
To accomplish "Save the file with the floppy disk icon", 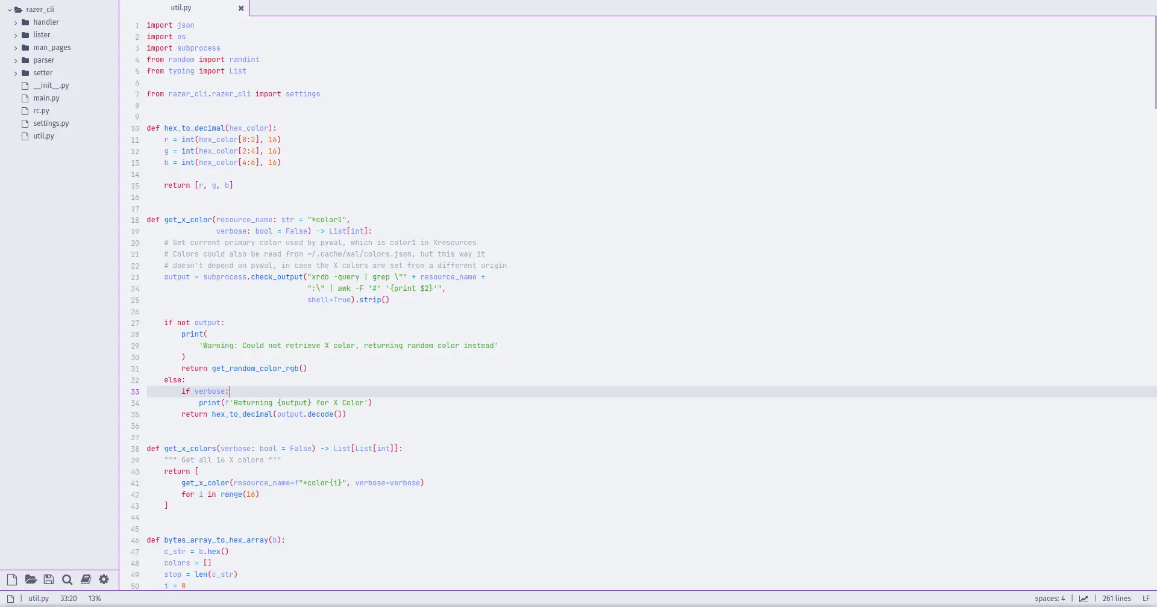I will pos(49,579).
